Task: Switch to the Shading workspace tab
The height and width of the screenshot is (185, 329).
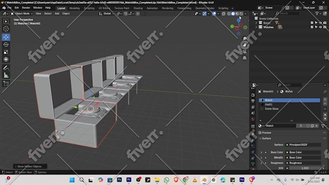Action: tap(138, 8)
